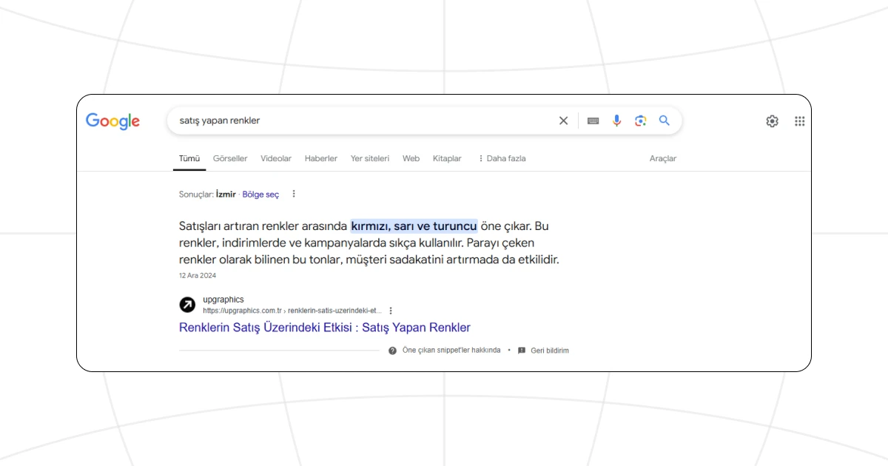Viewport: 888px width, 466px height.
Task: Search by image with Lens icon
Action: (640, 121)
